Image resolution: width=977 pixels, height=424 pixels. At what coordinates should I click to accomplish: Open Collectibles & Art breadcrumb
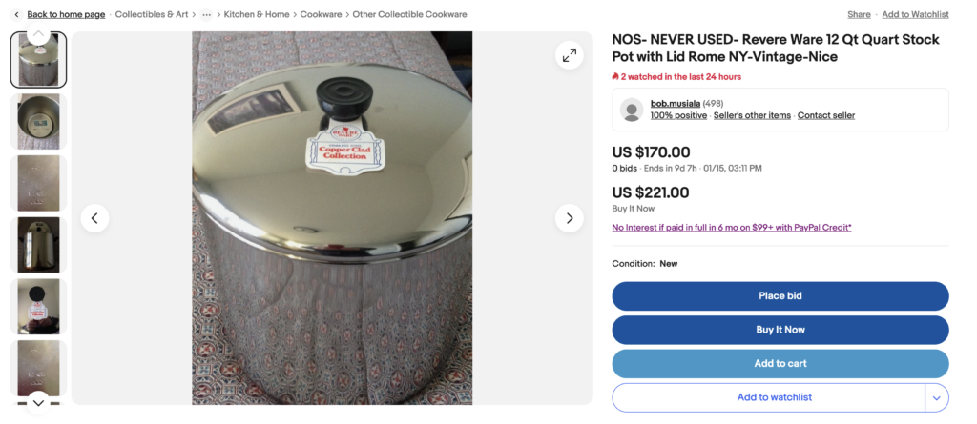[x=152, y=14]
